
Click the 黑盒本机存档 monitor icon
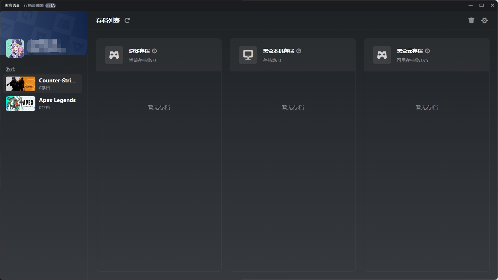pyautogui.click(x=248, y=55)
